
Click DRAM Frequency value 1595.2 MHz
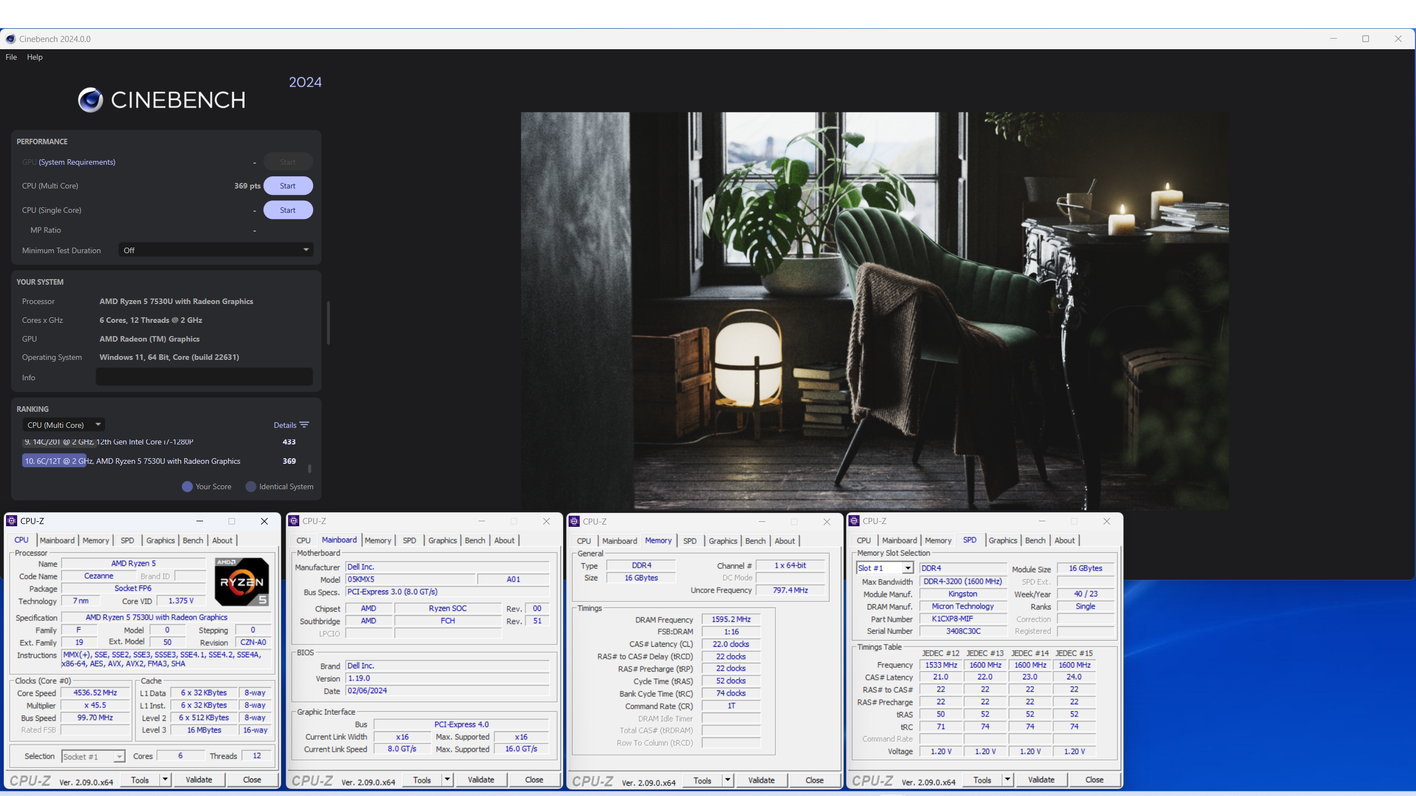click(731, 619)
